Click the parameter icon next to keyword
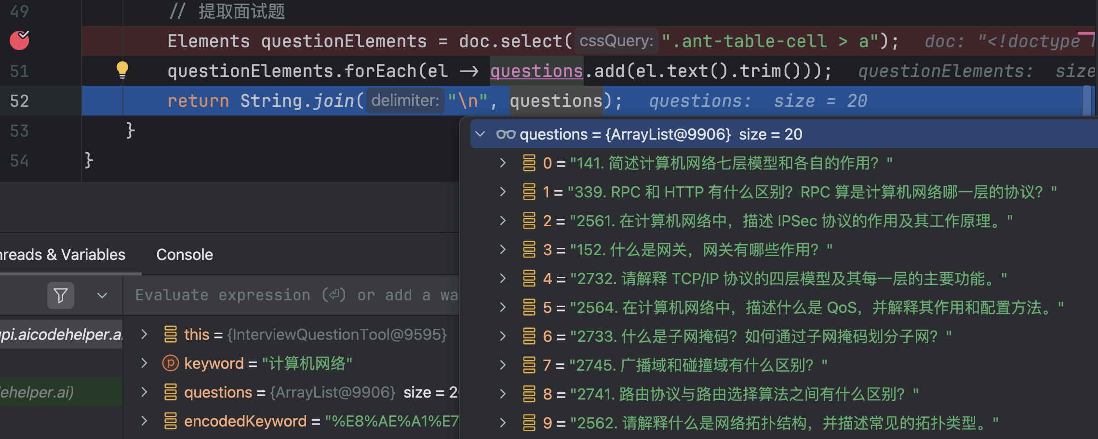1098x439 pixels. pos(171,363)
